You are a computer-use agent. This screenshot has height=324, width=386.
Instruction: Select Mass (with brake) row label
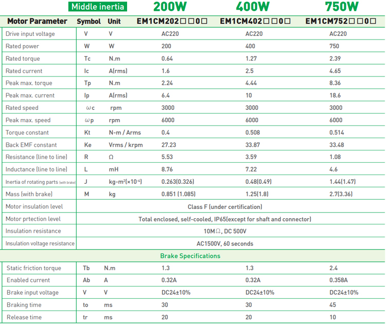click(29, 194)
